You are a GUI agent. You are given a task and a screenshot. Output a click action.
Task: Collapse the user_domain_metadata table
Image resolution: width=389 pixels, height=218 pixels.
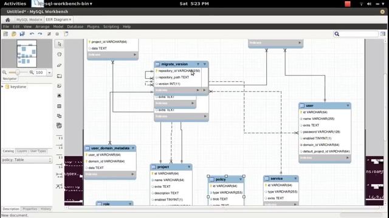[133, 148]
